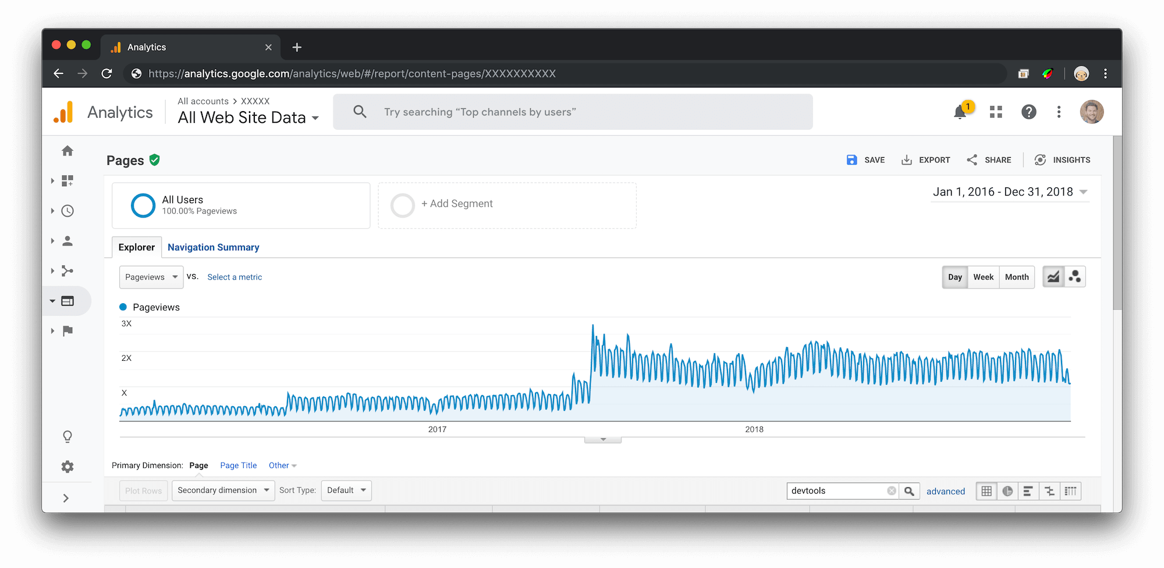This screenshot has height=568, width=1164.
Task: Select the Pivot table view
Action: [1070, 491]
